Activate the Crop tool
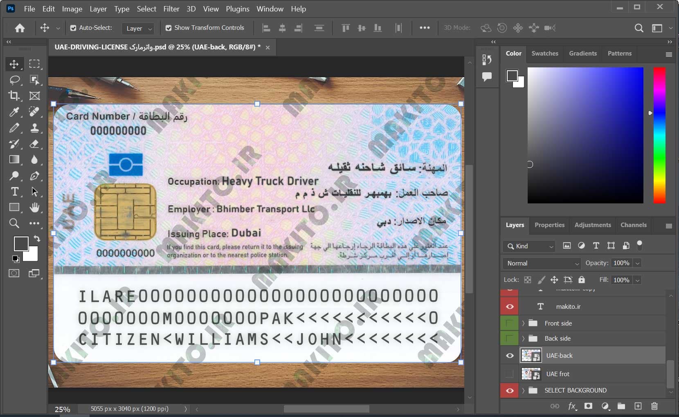679x417 pixels. coord(14,96)
